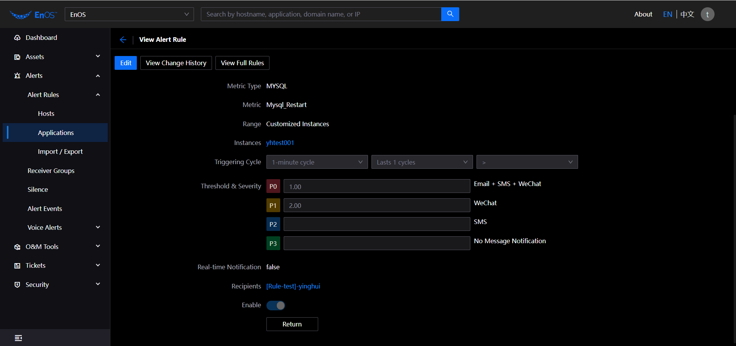736x346 pixels.
Task: Open Voice Alerts menu item
Action: tap(44, 227)
